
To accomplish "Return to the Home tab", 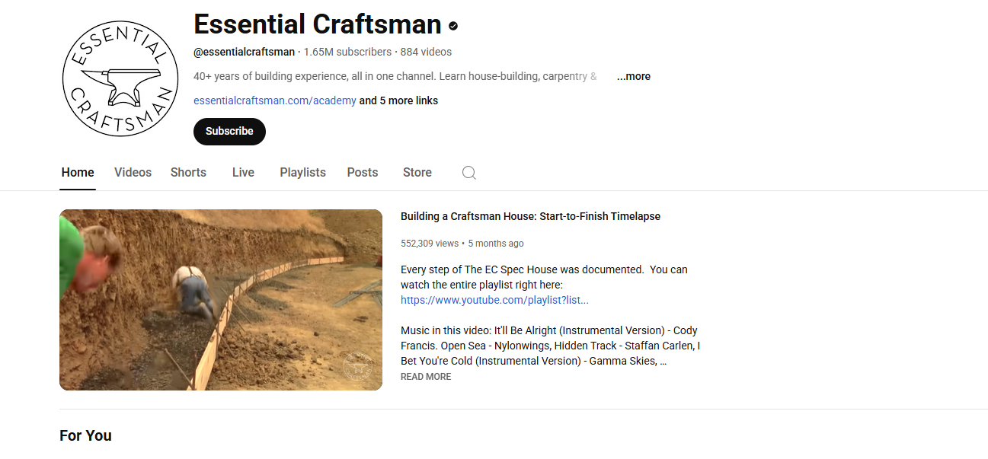I will click(77, 173).
